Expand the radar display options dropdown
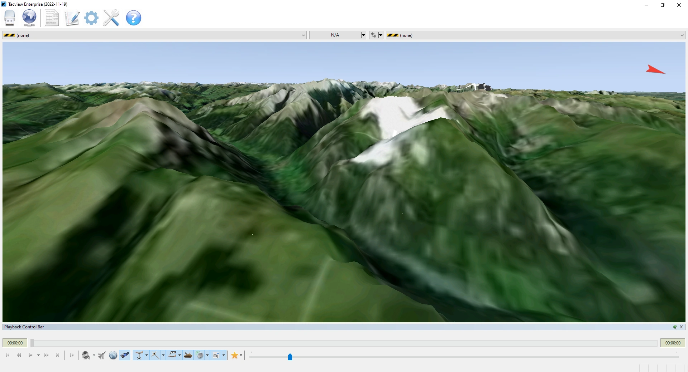The width and height of the screenshot is (688, 372). tap(207, 355)
